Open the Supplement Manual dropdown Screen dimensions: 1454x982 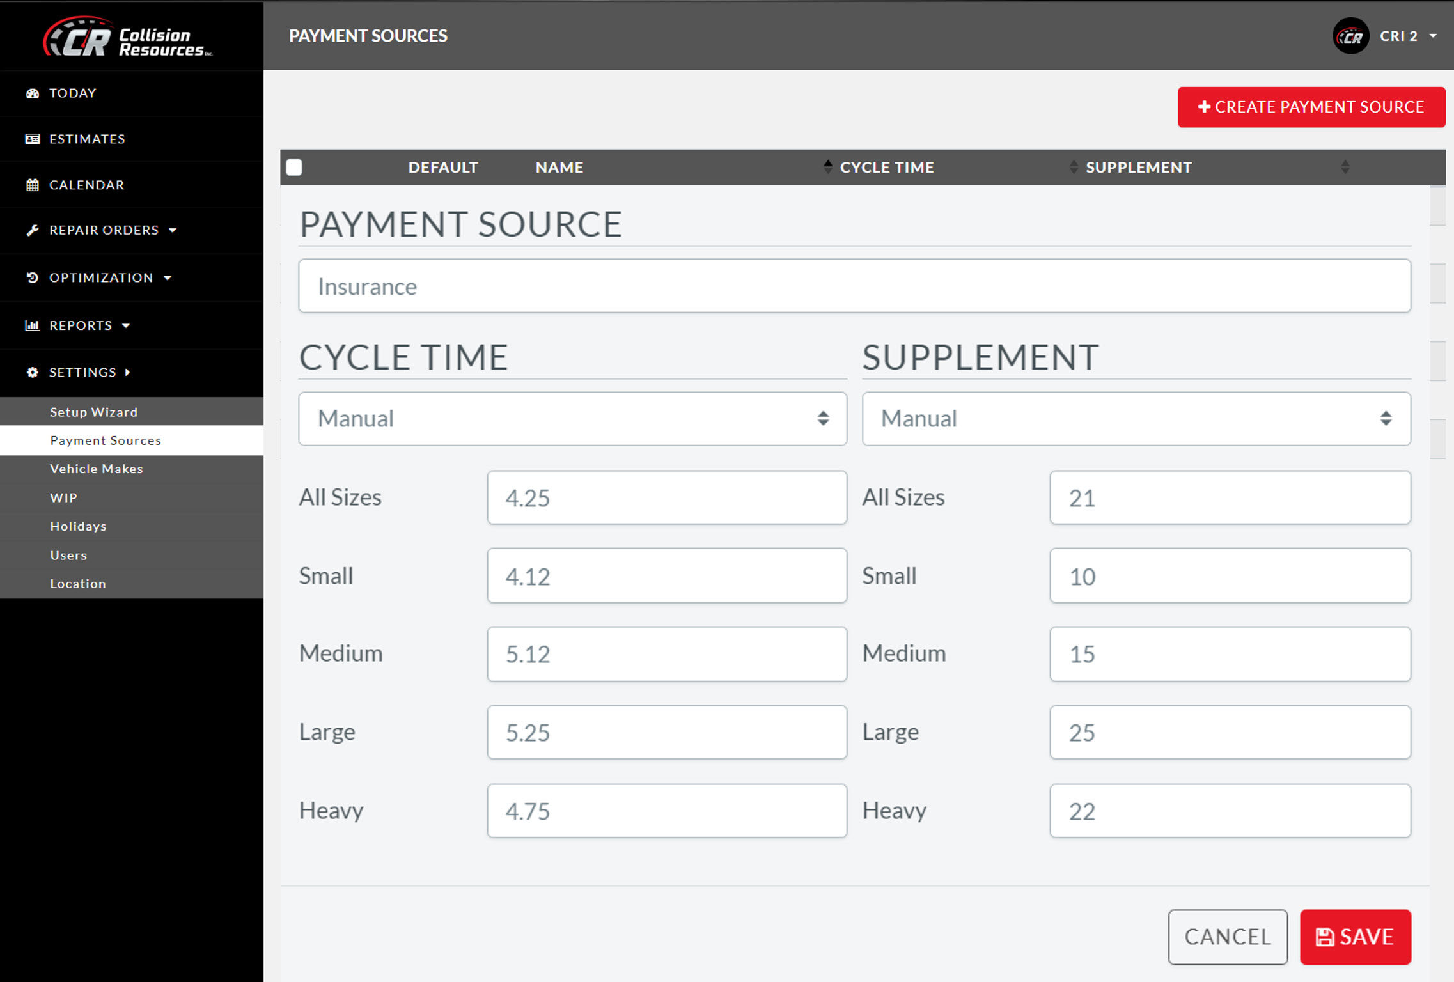click(1136, 419)
